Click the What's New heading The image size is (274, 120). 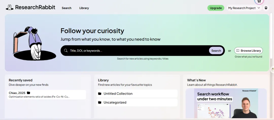(x=196, y=80)
